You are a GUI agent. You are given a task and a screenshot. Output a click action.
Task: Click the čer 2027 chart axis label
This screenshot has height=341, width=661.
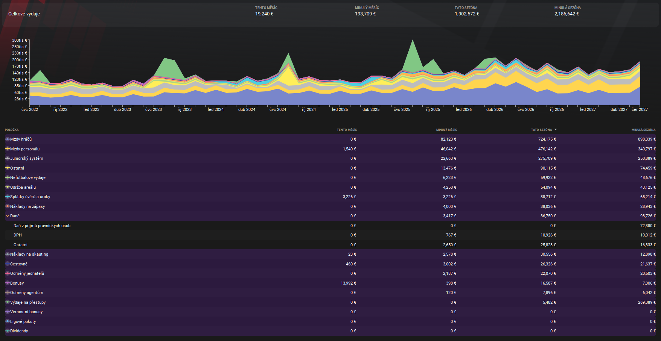click(x=640, y=109)
